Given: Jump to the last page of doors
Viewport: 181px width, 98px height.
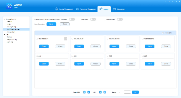Looking at the screenshot, I should [x=105, y=92].
